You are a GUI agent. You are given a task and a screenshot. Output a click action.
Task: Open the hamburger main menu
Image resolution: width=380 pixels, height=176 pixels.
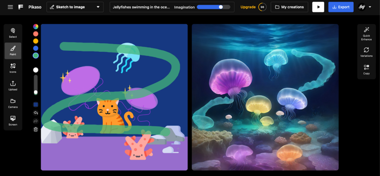tap(10, 7)
